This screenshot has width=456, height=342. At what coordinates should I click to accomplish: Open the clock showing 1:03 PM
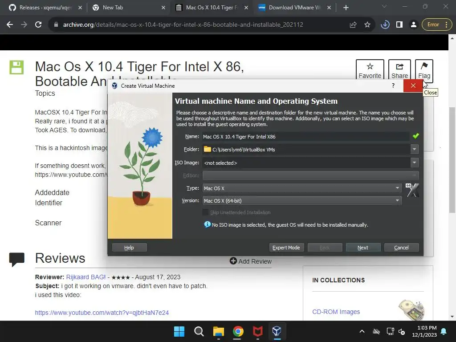point(424,331)
